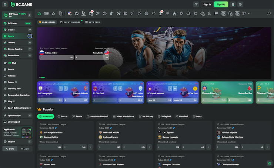This screenshot has height=168, width=274.
Task: Go to sportsbook home icon
Action: click(x=39, y=13)
